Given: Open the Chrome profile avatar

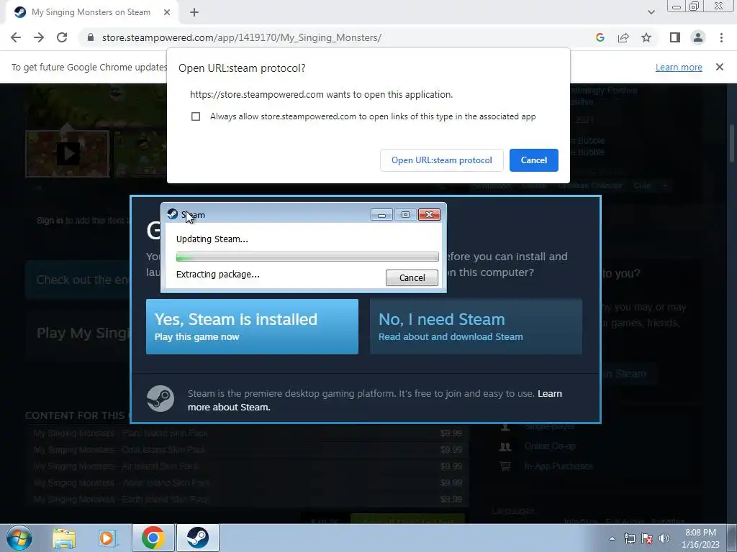Looking at the screenshot, I should 698,37.
